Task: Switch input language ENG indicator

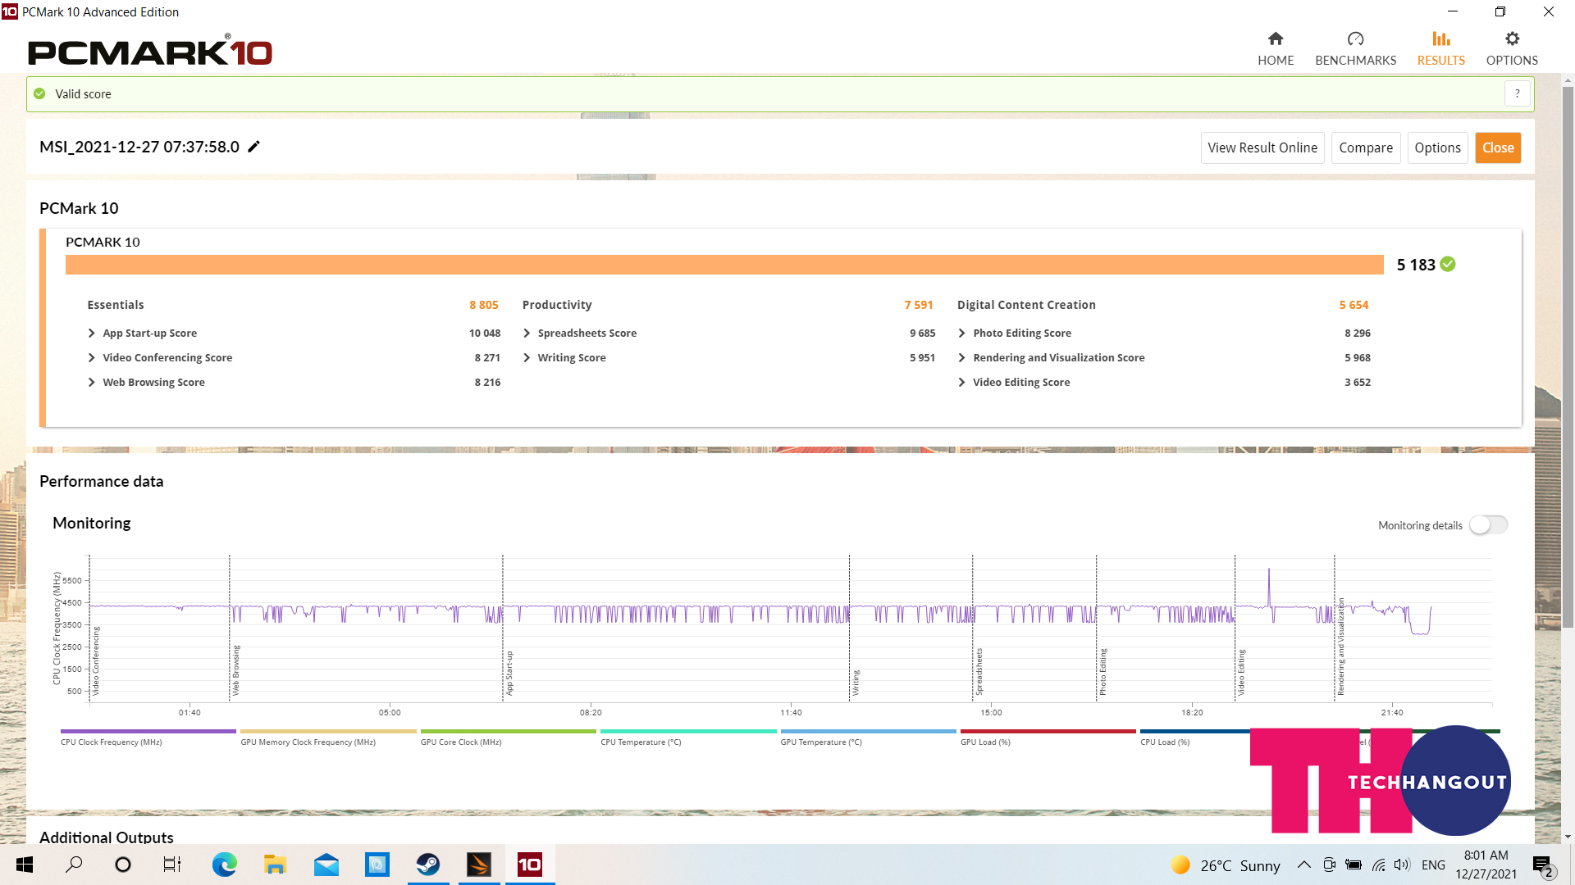Action: point(1433,865)
